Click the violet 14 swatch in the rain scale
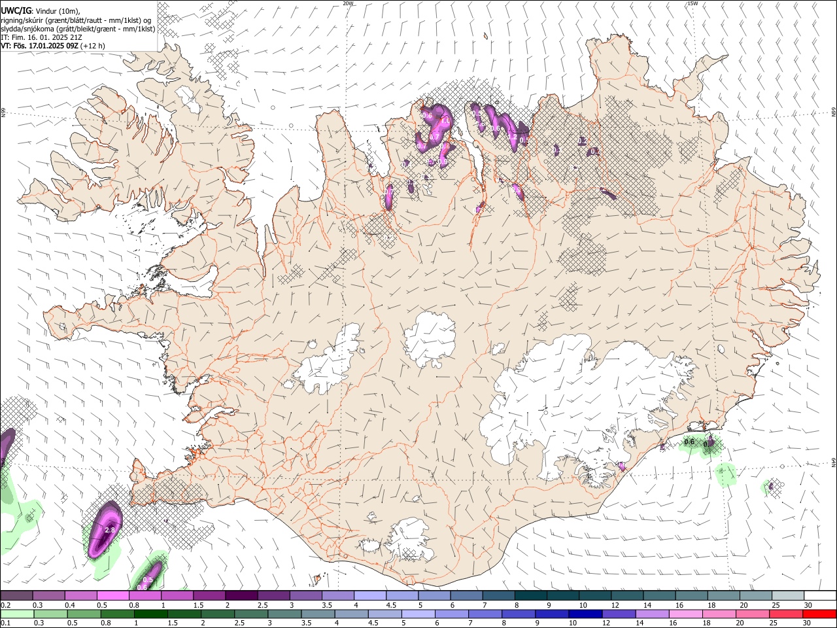837x628 pixels. click(652, 614)
